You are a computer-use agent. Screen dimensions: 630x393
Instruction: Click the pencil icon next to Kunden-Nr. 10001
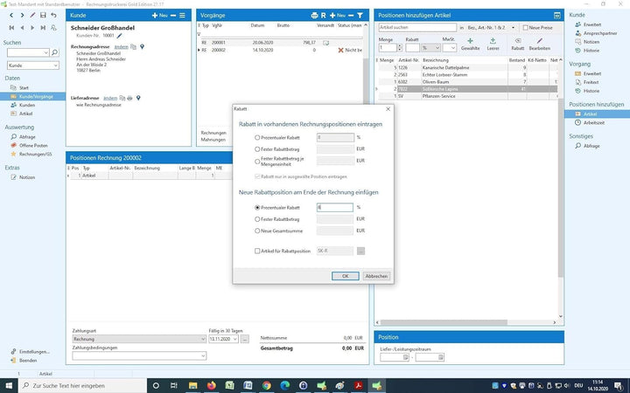tap(120, 36)
